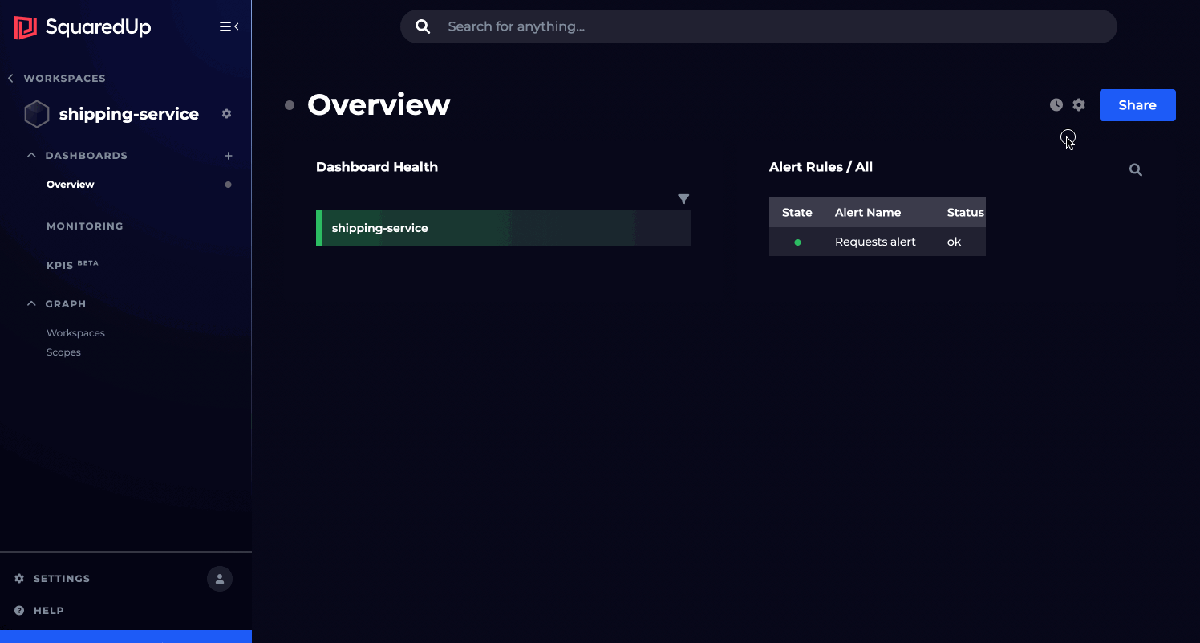Open workspace settings gear beside shipping-service
The height and width of the screenshot is (643, 1200).
[226, 114]
